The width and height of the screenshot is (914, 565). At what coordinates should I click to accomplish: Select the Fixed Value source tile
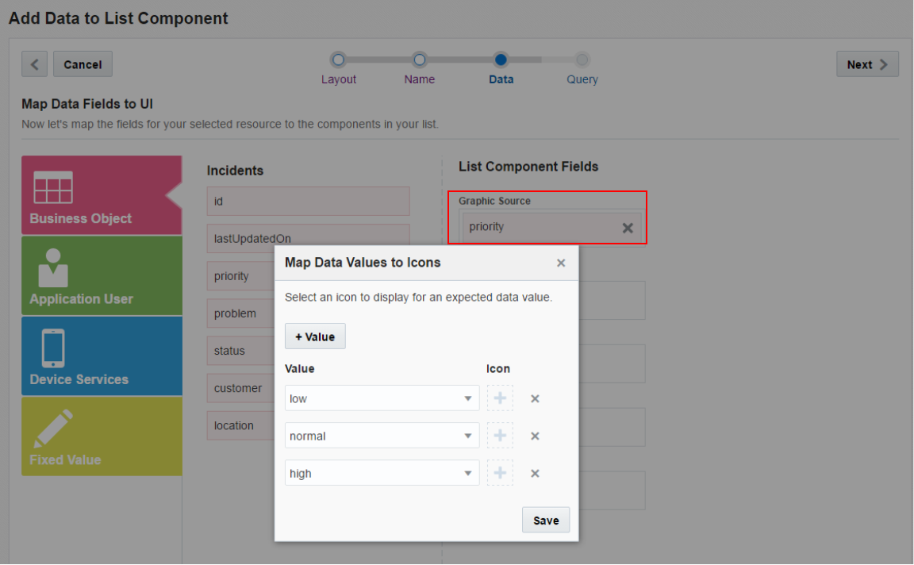102,436
